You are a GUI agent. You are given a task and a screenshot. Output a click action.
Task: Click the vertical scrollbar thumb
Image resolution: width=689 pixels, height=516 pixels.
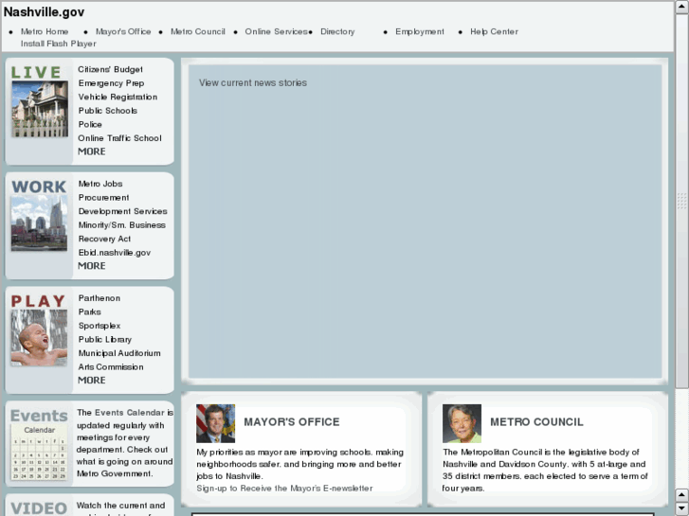pyautogui.click(x=681, y=201)
